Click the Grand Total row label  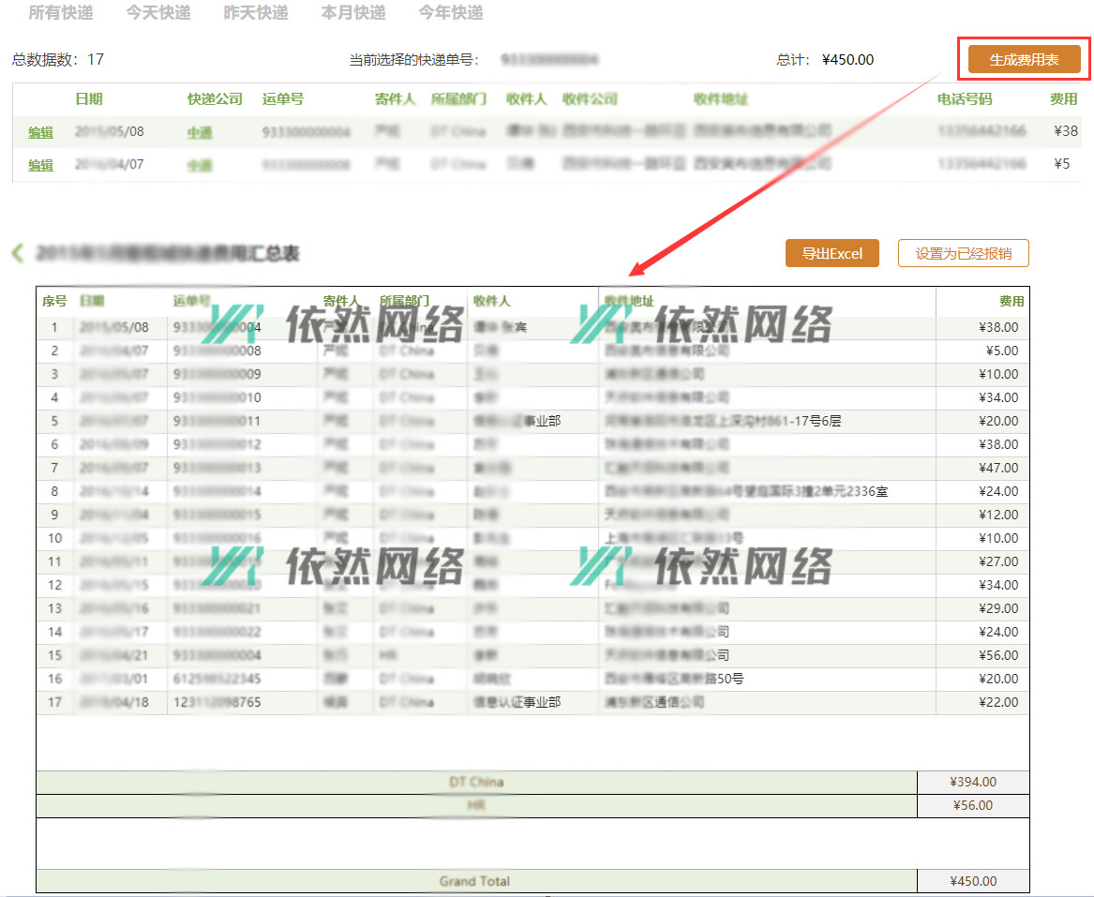474,881
